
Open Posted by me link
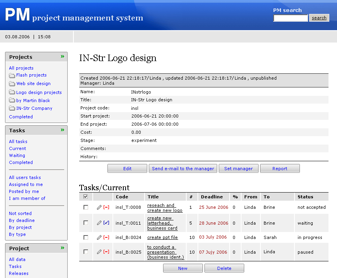(x=24, y=191)
